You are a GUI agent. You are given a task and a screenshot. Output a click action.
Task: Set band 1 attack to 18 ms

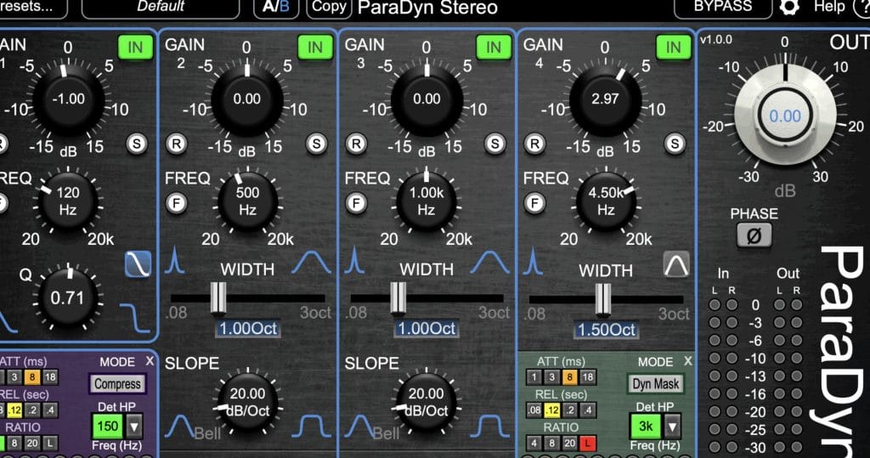pyautogui.click(x=50, y=377)
